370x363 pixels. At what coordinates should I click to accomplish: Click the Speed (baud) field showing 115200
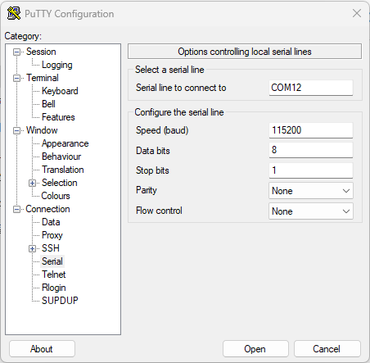[x=311, y=130]
